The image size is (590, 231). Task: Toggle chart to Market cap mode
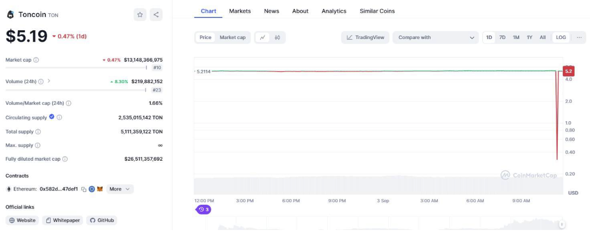click(x=232, y=37)
